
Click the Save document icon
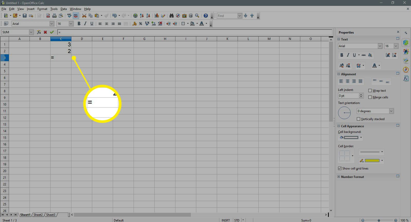pos(25,16)
